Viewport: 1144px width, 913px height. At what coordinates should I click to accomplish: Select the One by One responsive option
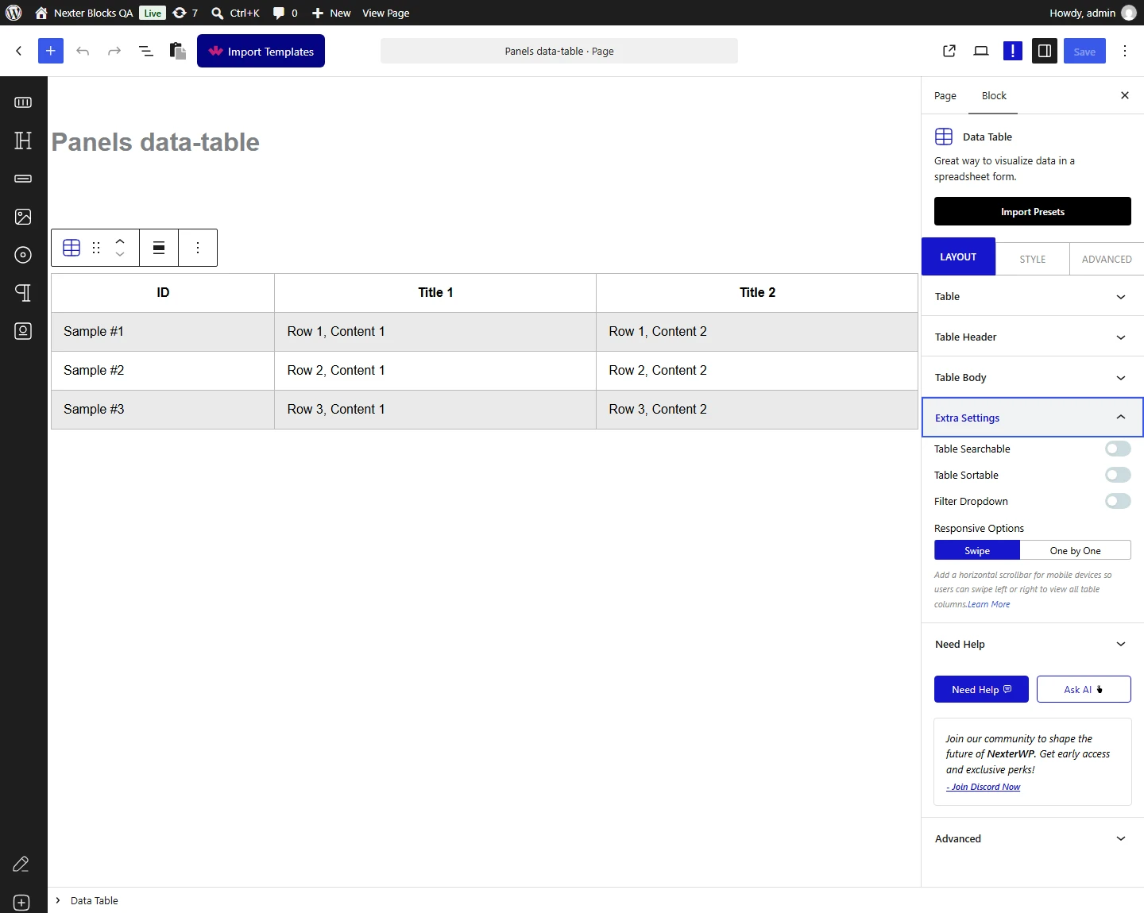click(x=1075, y=550)
